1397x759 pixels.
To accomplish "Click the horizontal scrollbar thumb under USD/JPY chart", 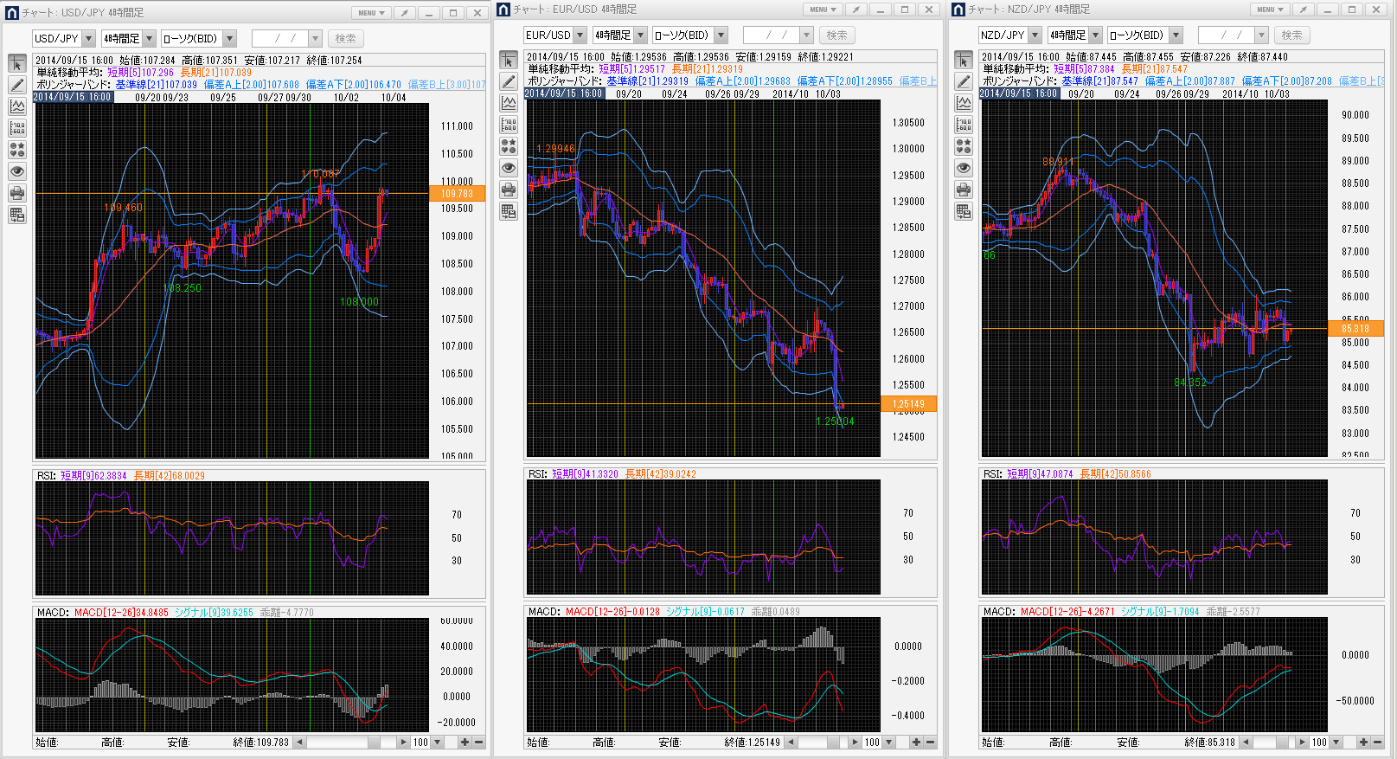I will (x=374, y=743).
